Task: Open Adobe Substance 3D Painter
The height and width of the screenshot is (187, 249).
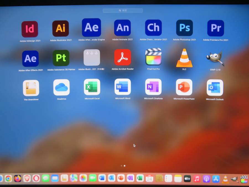Action: click(61, 58)
